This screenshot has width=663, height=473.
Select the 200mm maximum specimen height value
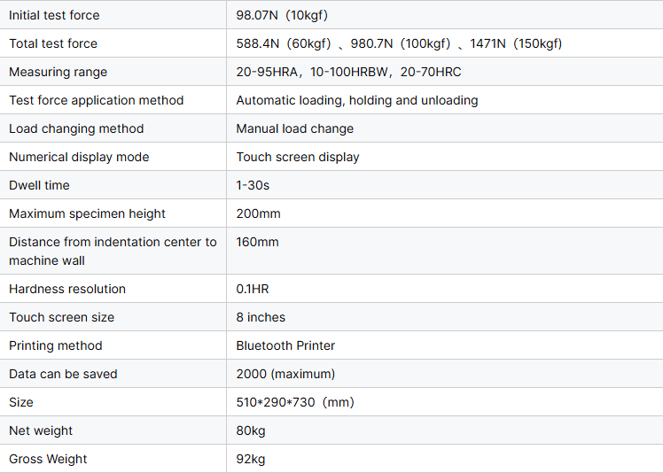tap(258, 213)
